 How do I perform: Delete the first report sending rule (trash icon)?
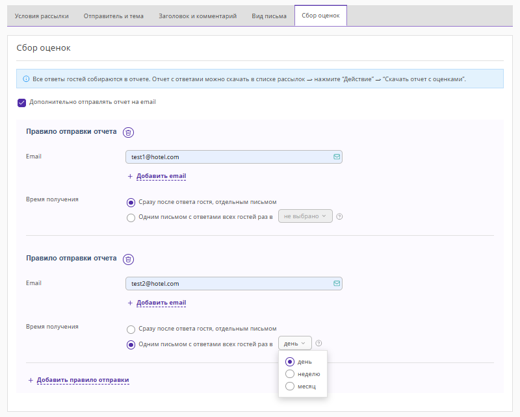129,133
